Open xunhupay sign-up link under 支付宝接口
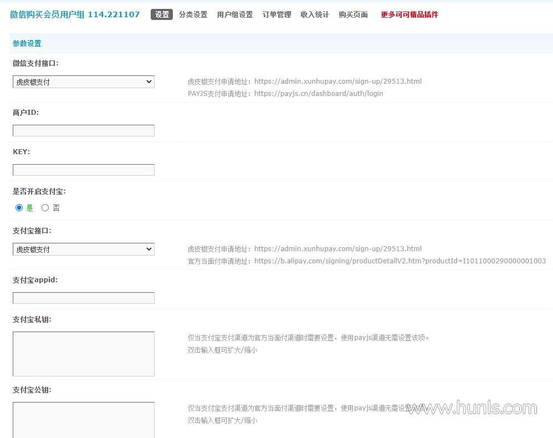 338,249
